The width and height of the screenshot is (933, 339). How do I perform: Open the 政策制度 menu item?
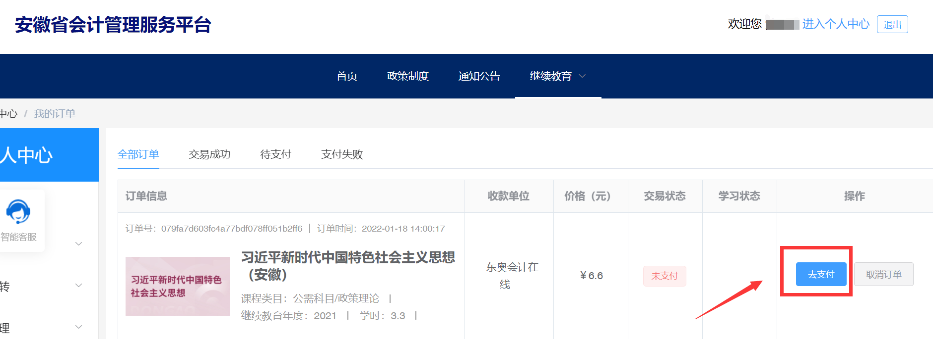pos(407,76)
